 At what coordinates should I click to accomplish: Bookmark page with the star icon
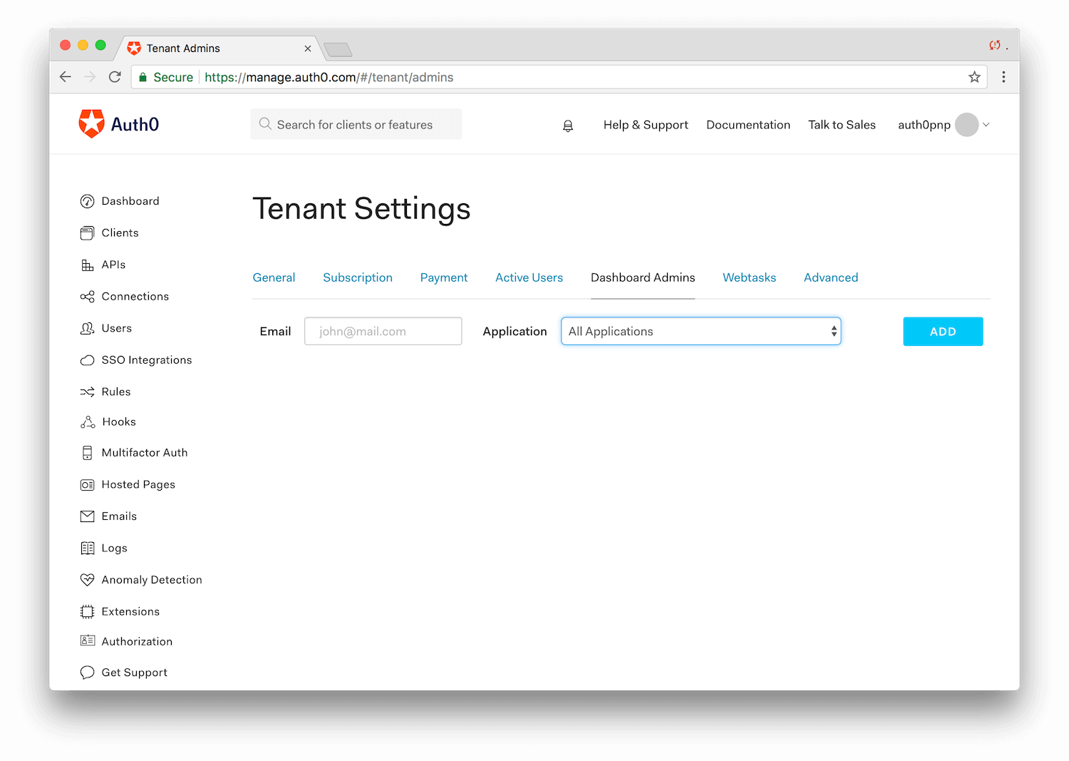[x=974, y=77]
